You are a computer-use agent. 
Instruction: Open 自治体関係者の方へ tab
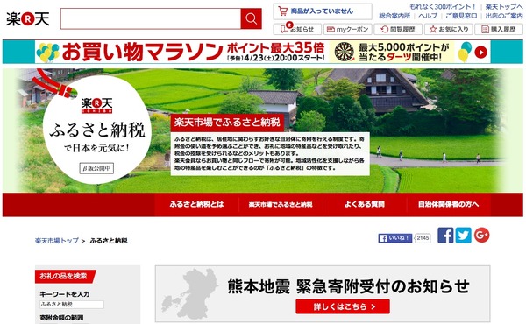click(448, 204)
